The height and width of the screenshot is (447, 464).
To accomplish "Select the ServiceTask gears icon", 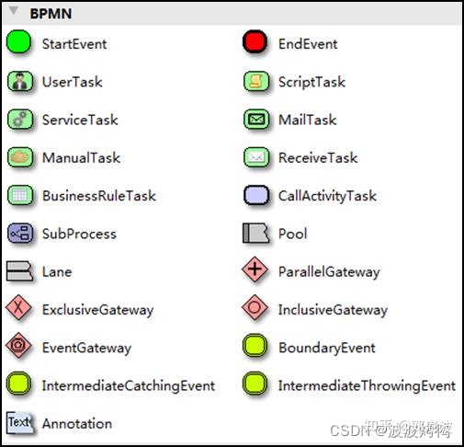I will (x=20, y=120).
